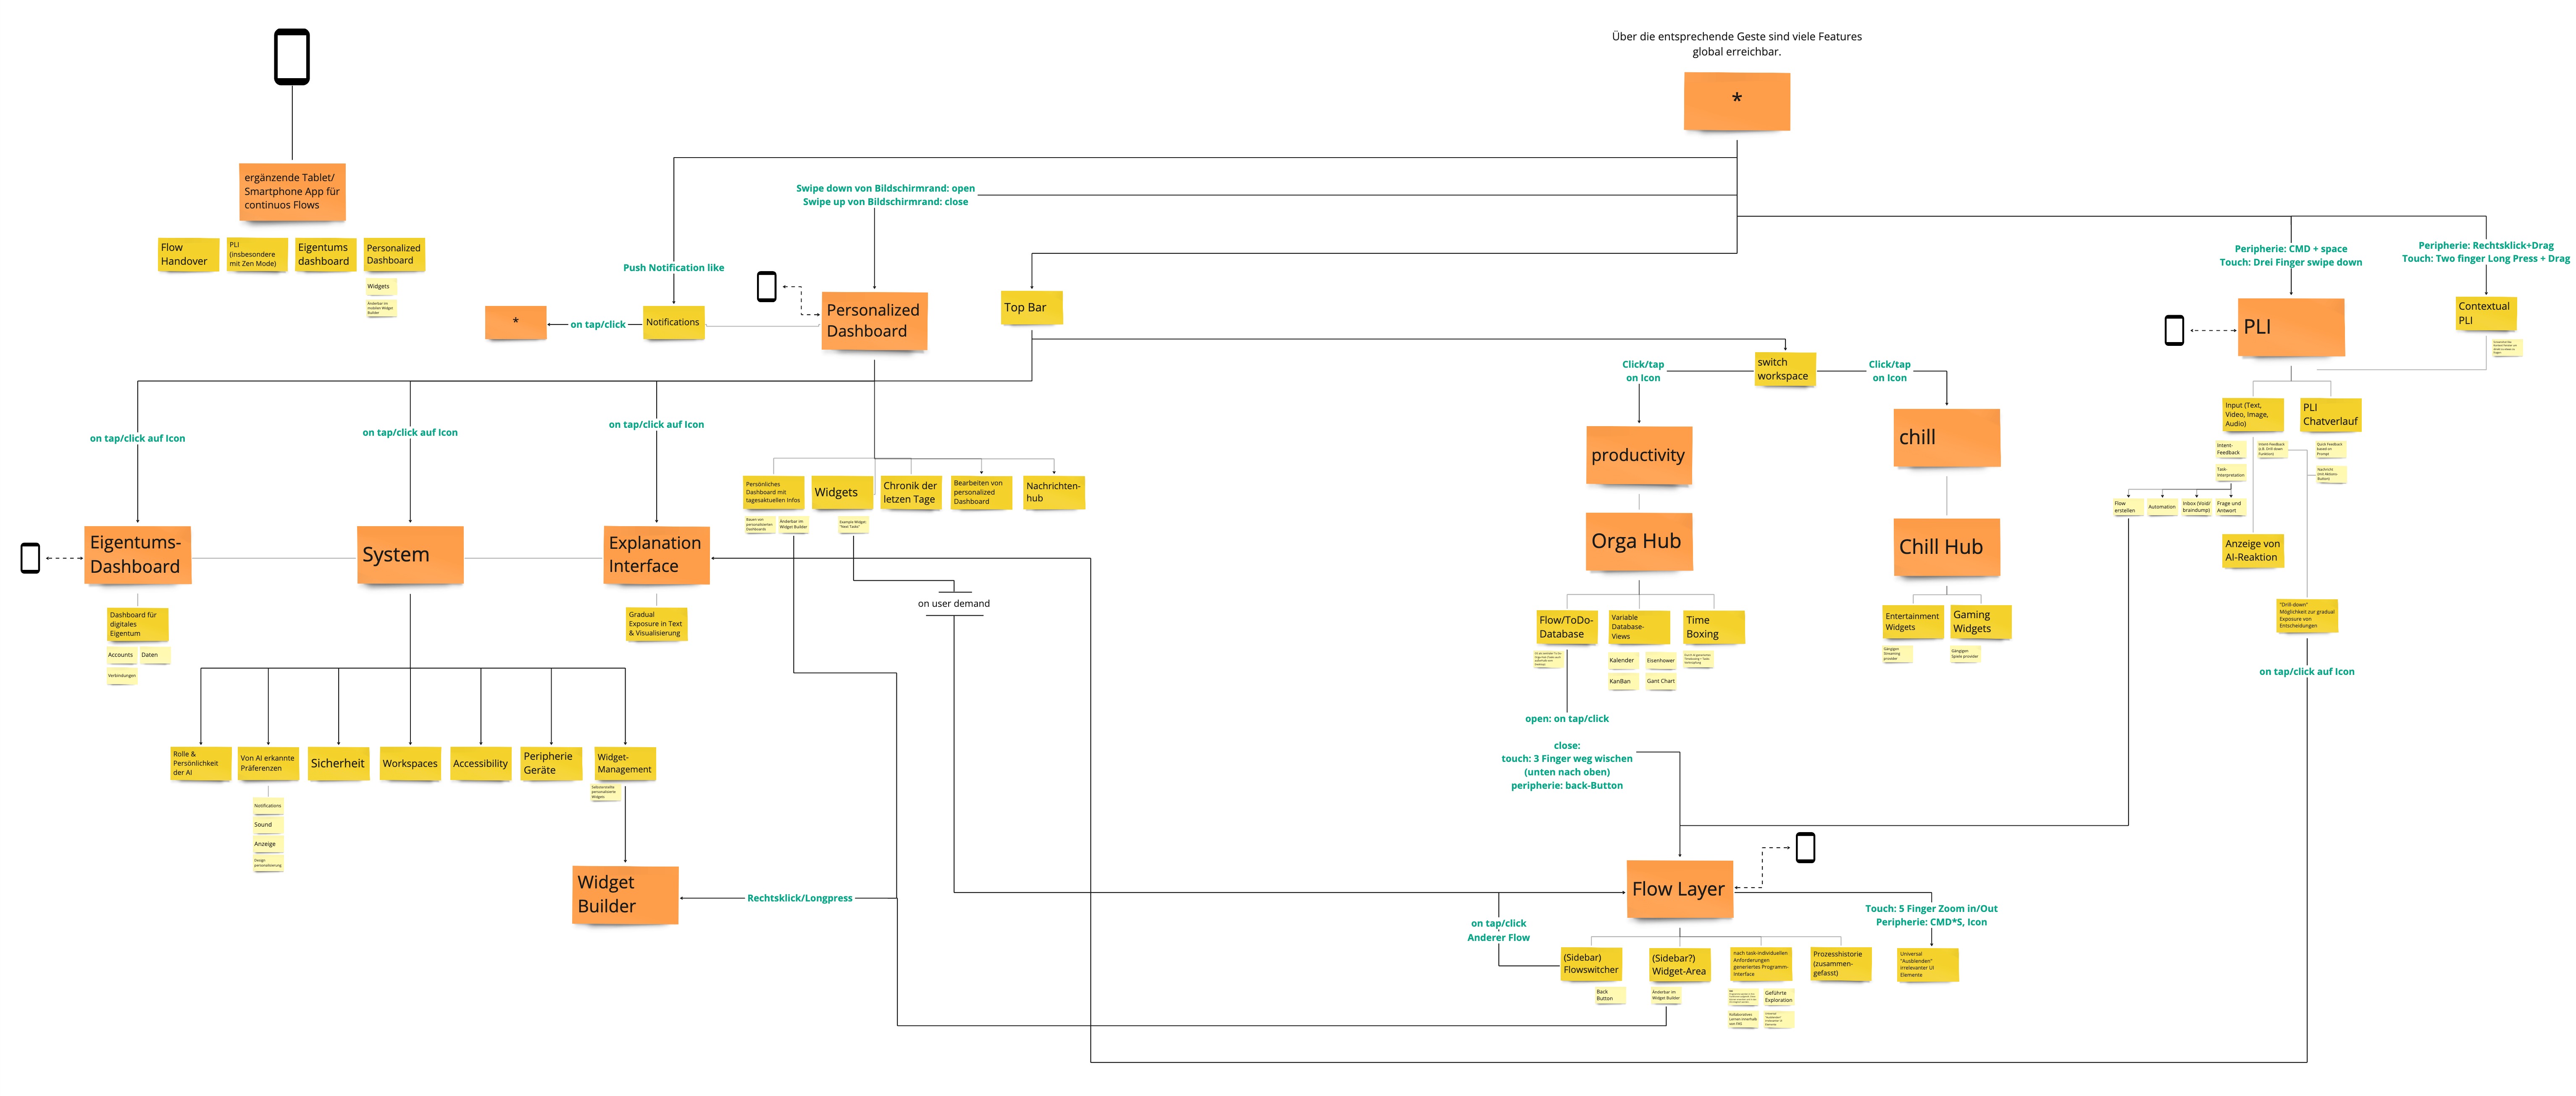
Task: Click the Notifications yellow sticky note
Action: 673,322
